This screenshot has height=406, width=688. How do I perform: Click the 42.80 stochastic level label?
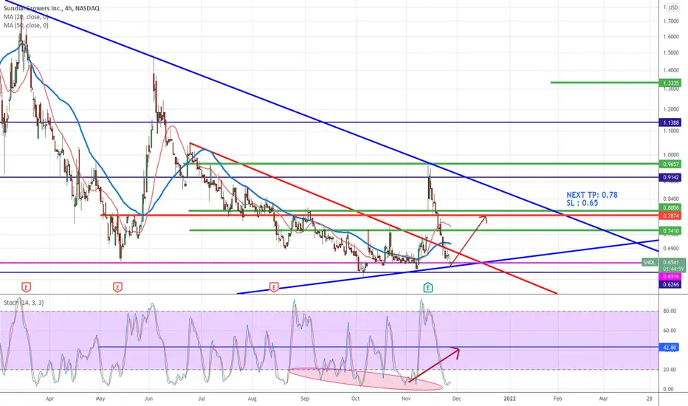click(669, 348)
